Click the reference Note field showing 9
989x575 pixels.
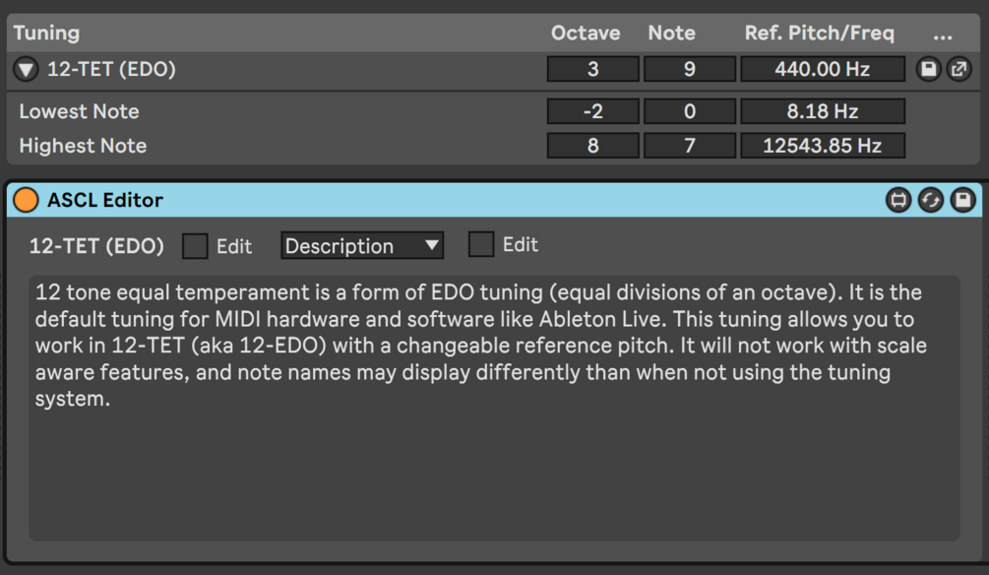[689, 70]
